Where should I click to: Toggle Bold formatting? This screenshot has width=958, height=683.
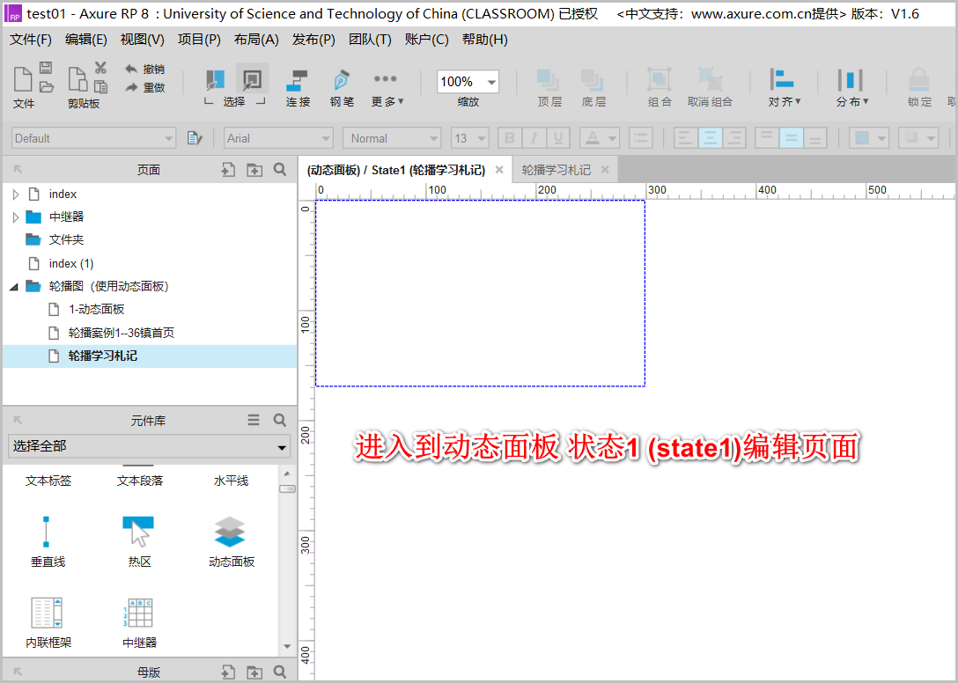pos(510,138)
